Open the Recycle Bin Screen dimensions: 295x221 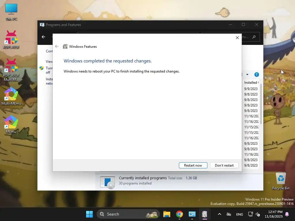(x=281, y=181)
